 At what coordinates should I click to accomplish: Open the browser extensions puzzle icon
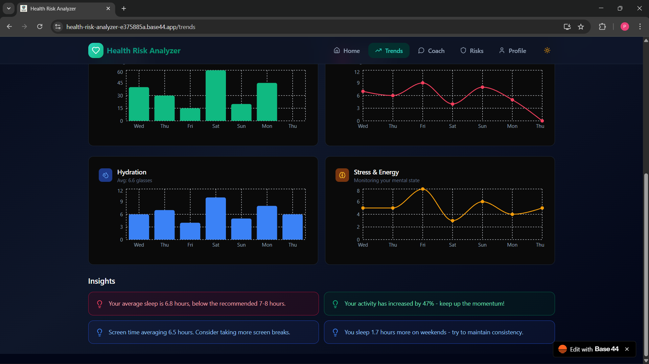pos(602,27)
